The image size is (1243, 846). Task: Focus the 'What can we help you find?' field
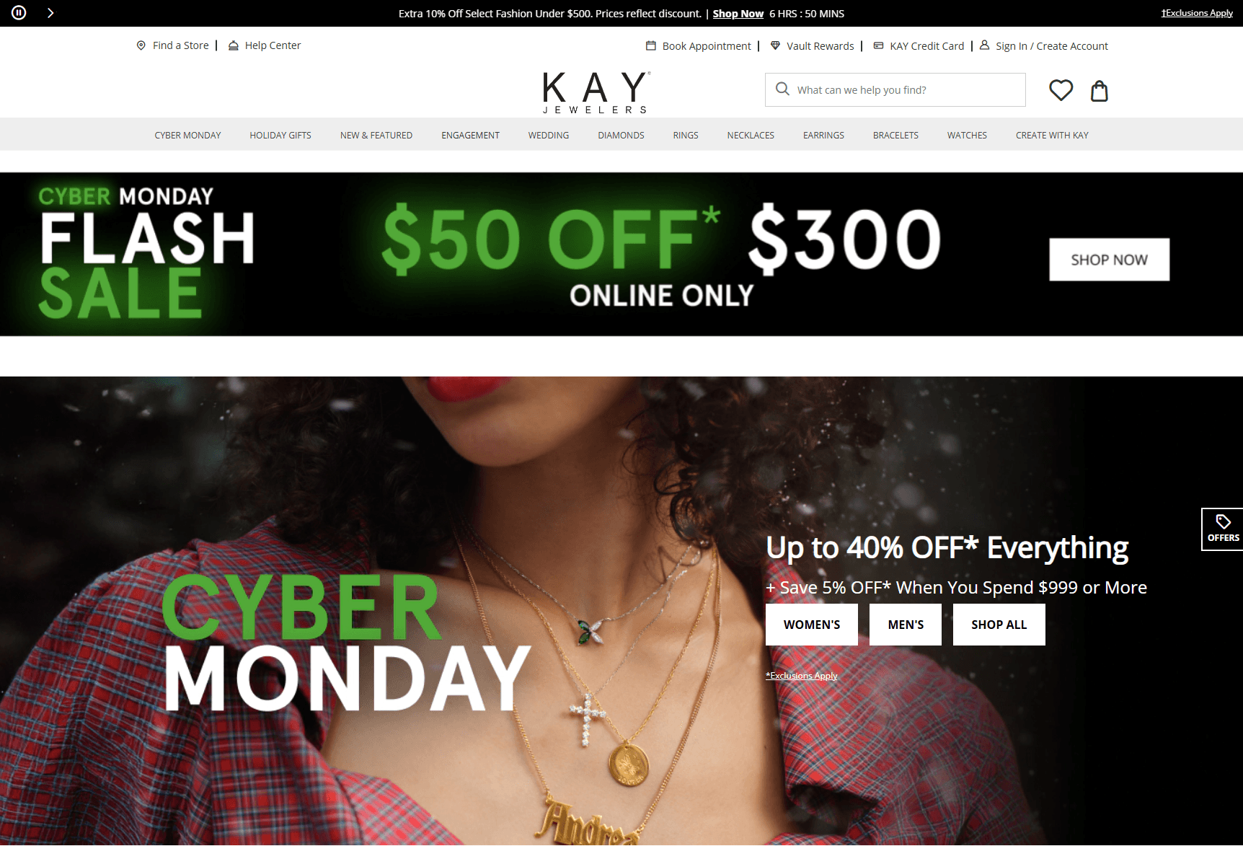coord(895,89)
